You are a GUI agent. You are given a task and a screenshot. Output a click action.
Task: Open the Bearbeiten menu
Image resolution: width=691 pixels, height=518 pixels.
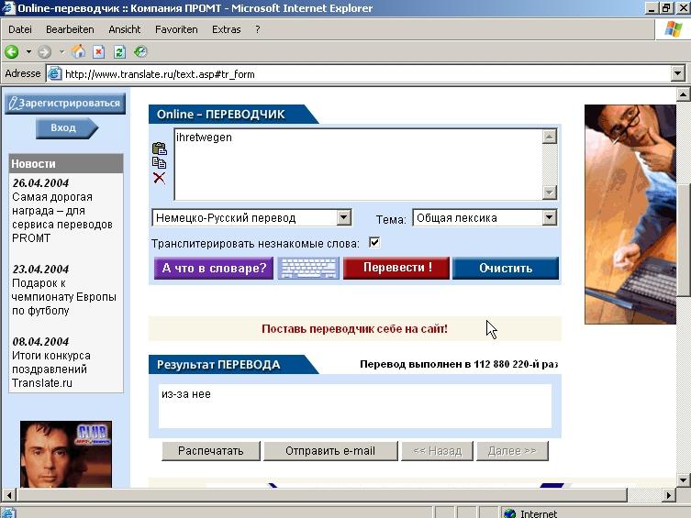pos(70,29)
